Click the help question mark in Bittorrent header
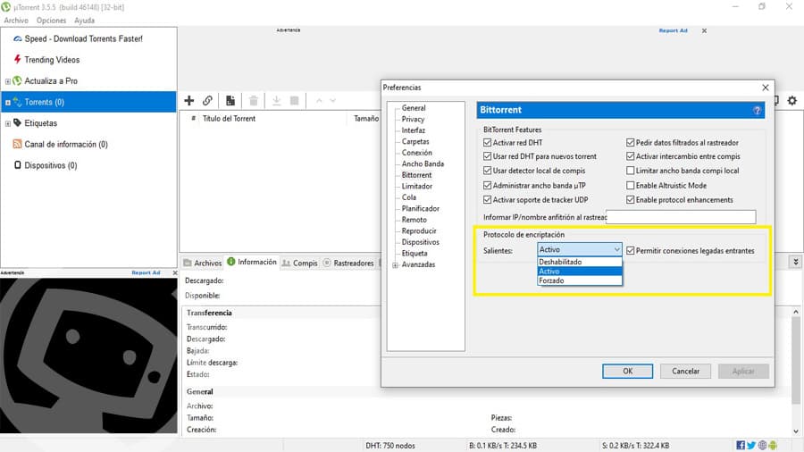This screenshot has height=452, width=804. point(757,110)
